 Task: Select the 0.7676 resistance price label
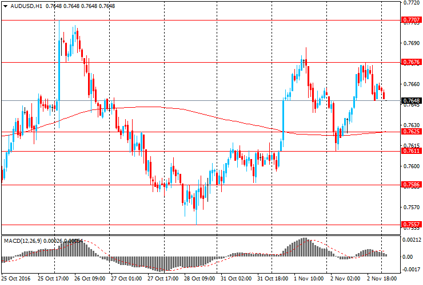coord(412,62)
